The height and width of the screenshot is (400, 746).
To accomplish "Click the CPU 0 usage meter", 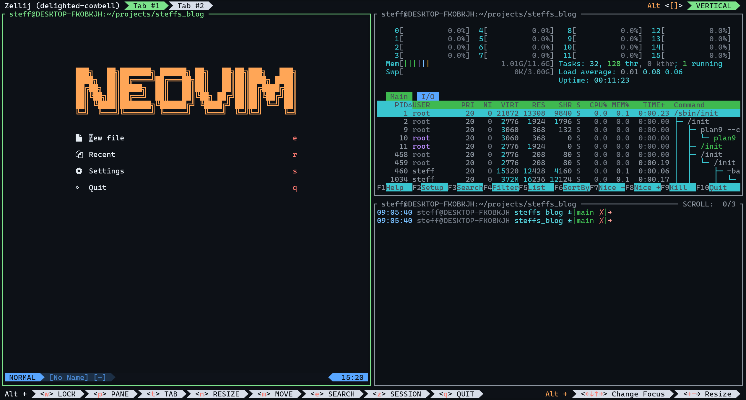I will pos(432,31).
